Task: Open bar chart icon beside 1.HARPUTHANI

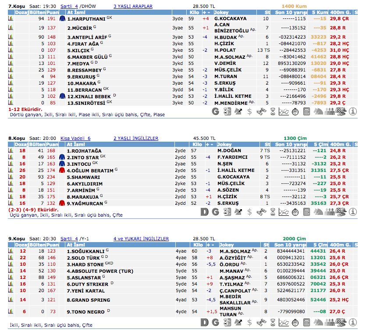Action: 11,19
